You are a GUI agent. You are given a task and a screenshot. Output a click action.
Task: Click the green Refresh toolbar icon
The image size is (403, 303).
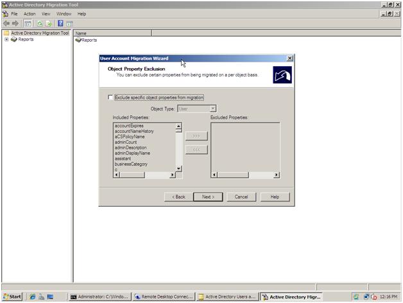[x=40, y=24]
